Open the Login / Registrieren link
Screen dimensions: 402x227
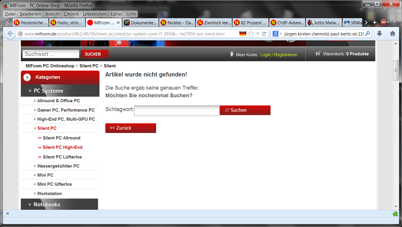click(x=279, y=55)
